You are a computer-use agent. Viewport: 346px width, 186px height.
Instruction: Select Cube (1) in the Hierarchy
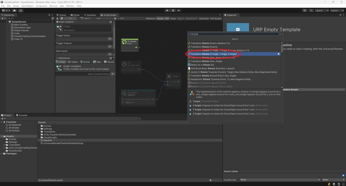click(x=18, y=39)
